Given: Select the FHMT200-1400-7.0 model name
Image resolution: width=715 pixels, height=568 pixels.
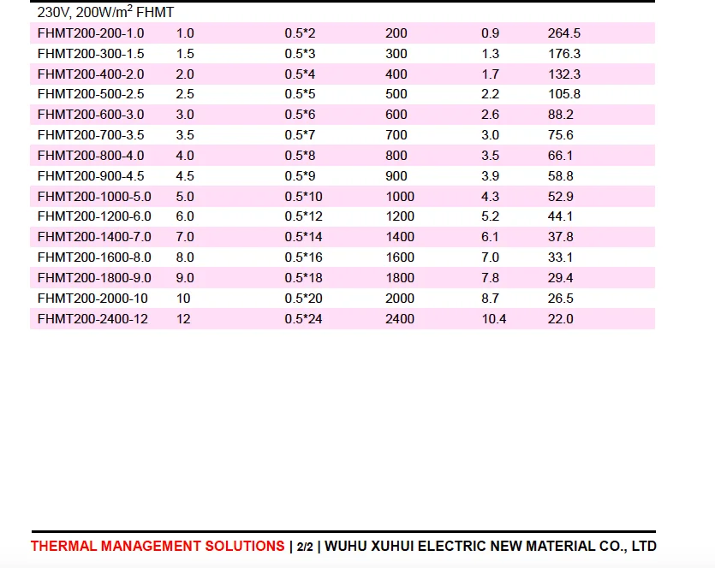Looking at the screenshot, I should (94, 237).
